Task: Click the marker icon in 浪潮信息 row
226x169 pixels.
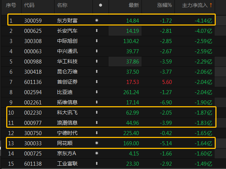Action: point(97,123)
